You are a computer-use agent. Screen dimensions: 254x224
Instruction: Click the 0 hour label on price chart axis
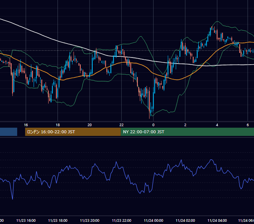154,125
